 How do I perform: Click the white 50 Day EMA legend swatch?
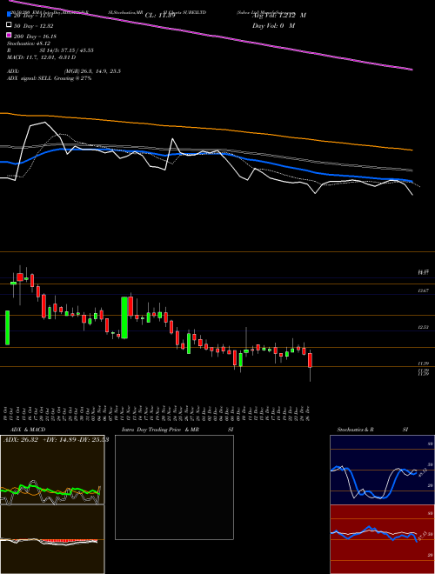pos(9,25)
